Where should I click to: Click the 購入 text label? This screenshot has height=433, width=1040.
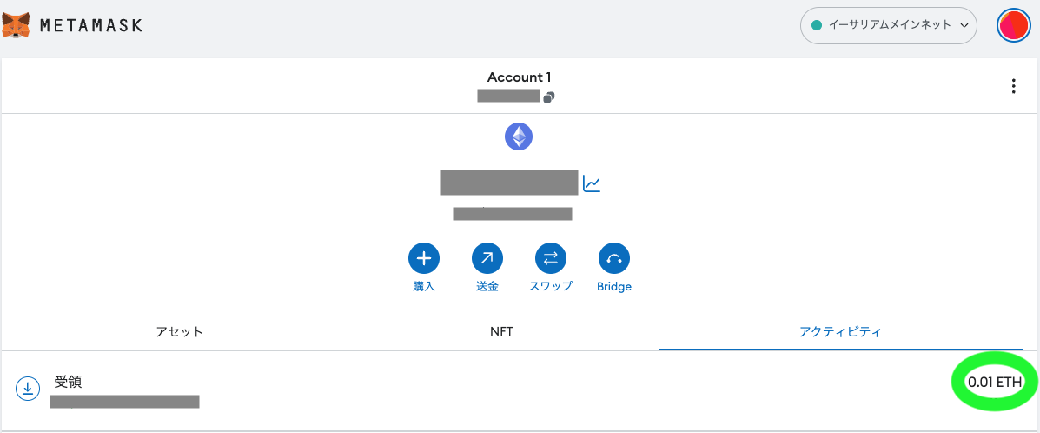423,287
